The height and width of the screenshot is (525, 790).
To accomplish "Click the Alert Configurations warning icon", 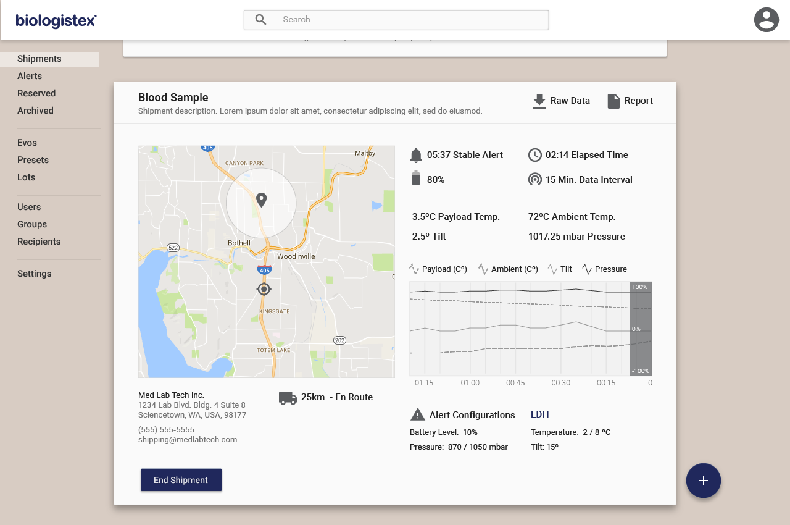I will pyautogui.click(x=418, y=414).
